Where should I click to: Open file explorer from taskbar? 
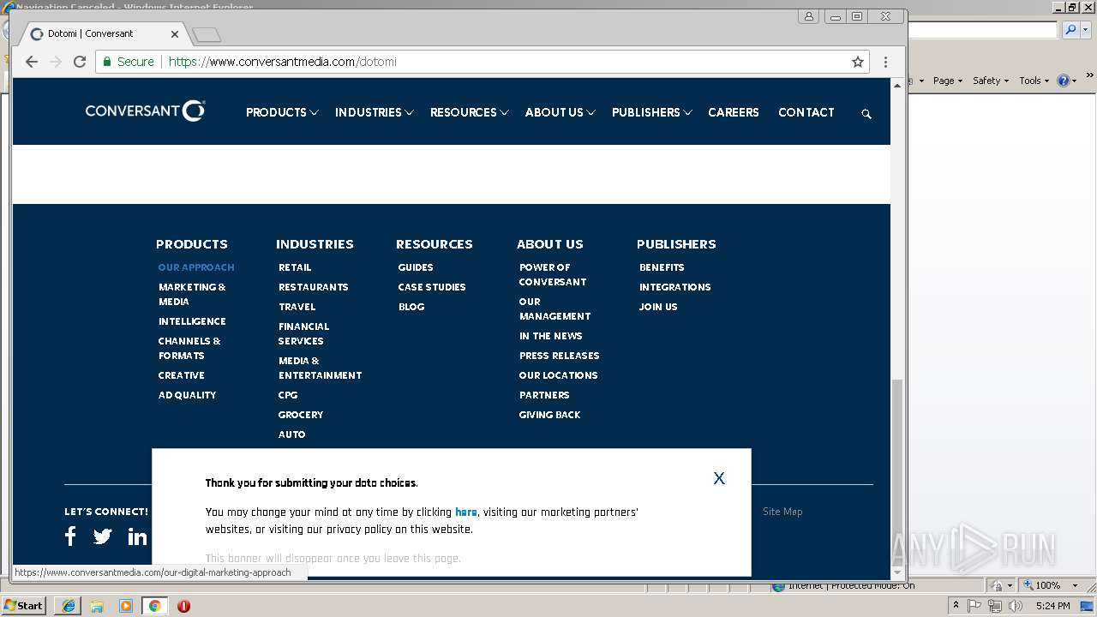[x=97, y=606]
